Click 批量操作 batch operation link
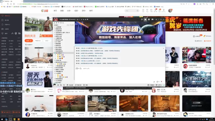The height and width of the screenshot is (121, 215). (x=29, y=45)
